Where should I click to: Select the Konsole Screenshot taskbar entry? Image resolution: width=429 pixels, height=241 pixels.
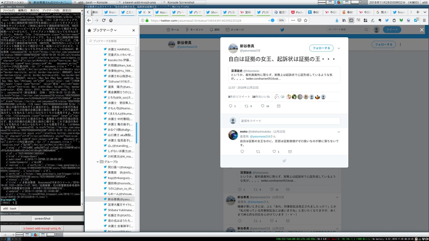point(184,2)
